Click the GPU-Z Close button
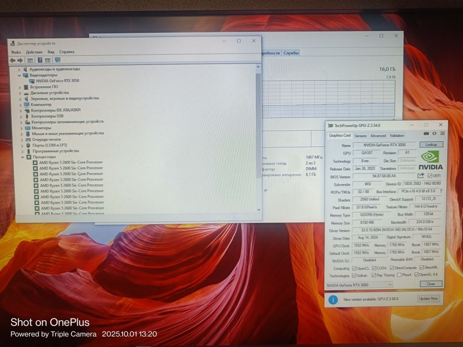The height and width of the screenshot is (347, 463). point(431,284)
